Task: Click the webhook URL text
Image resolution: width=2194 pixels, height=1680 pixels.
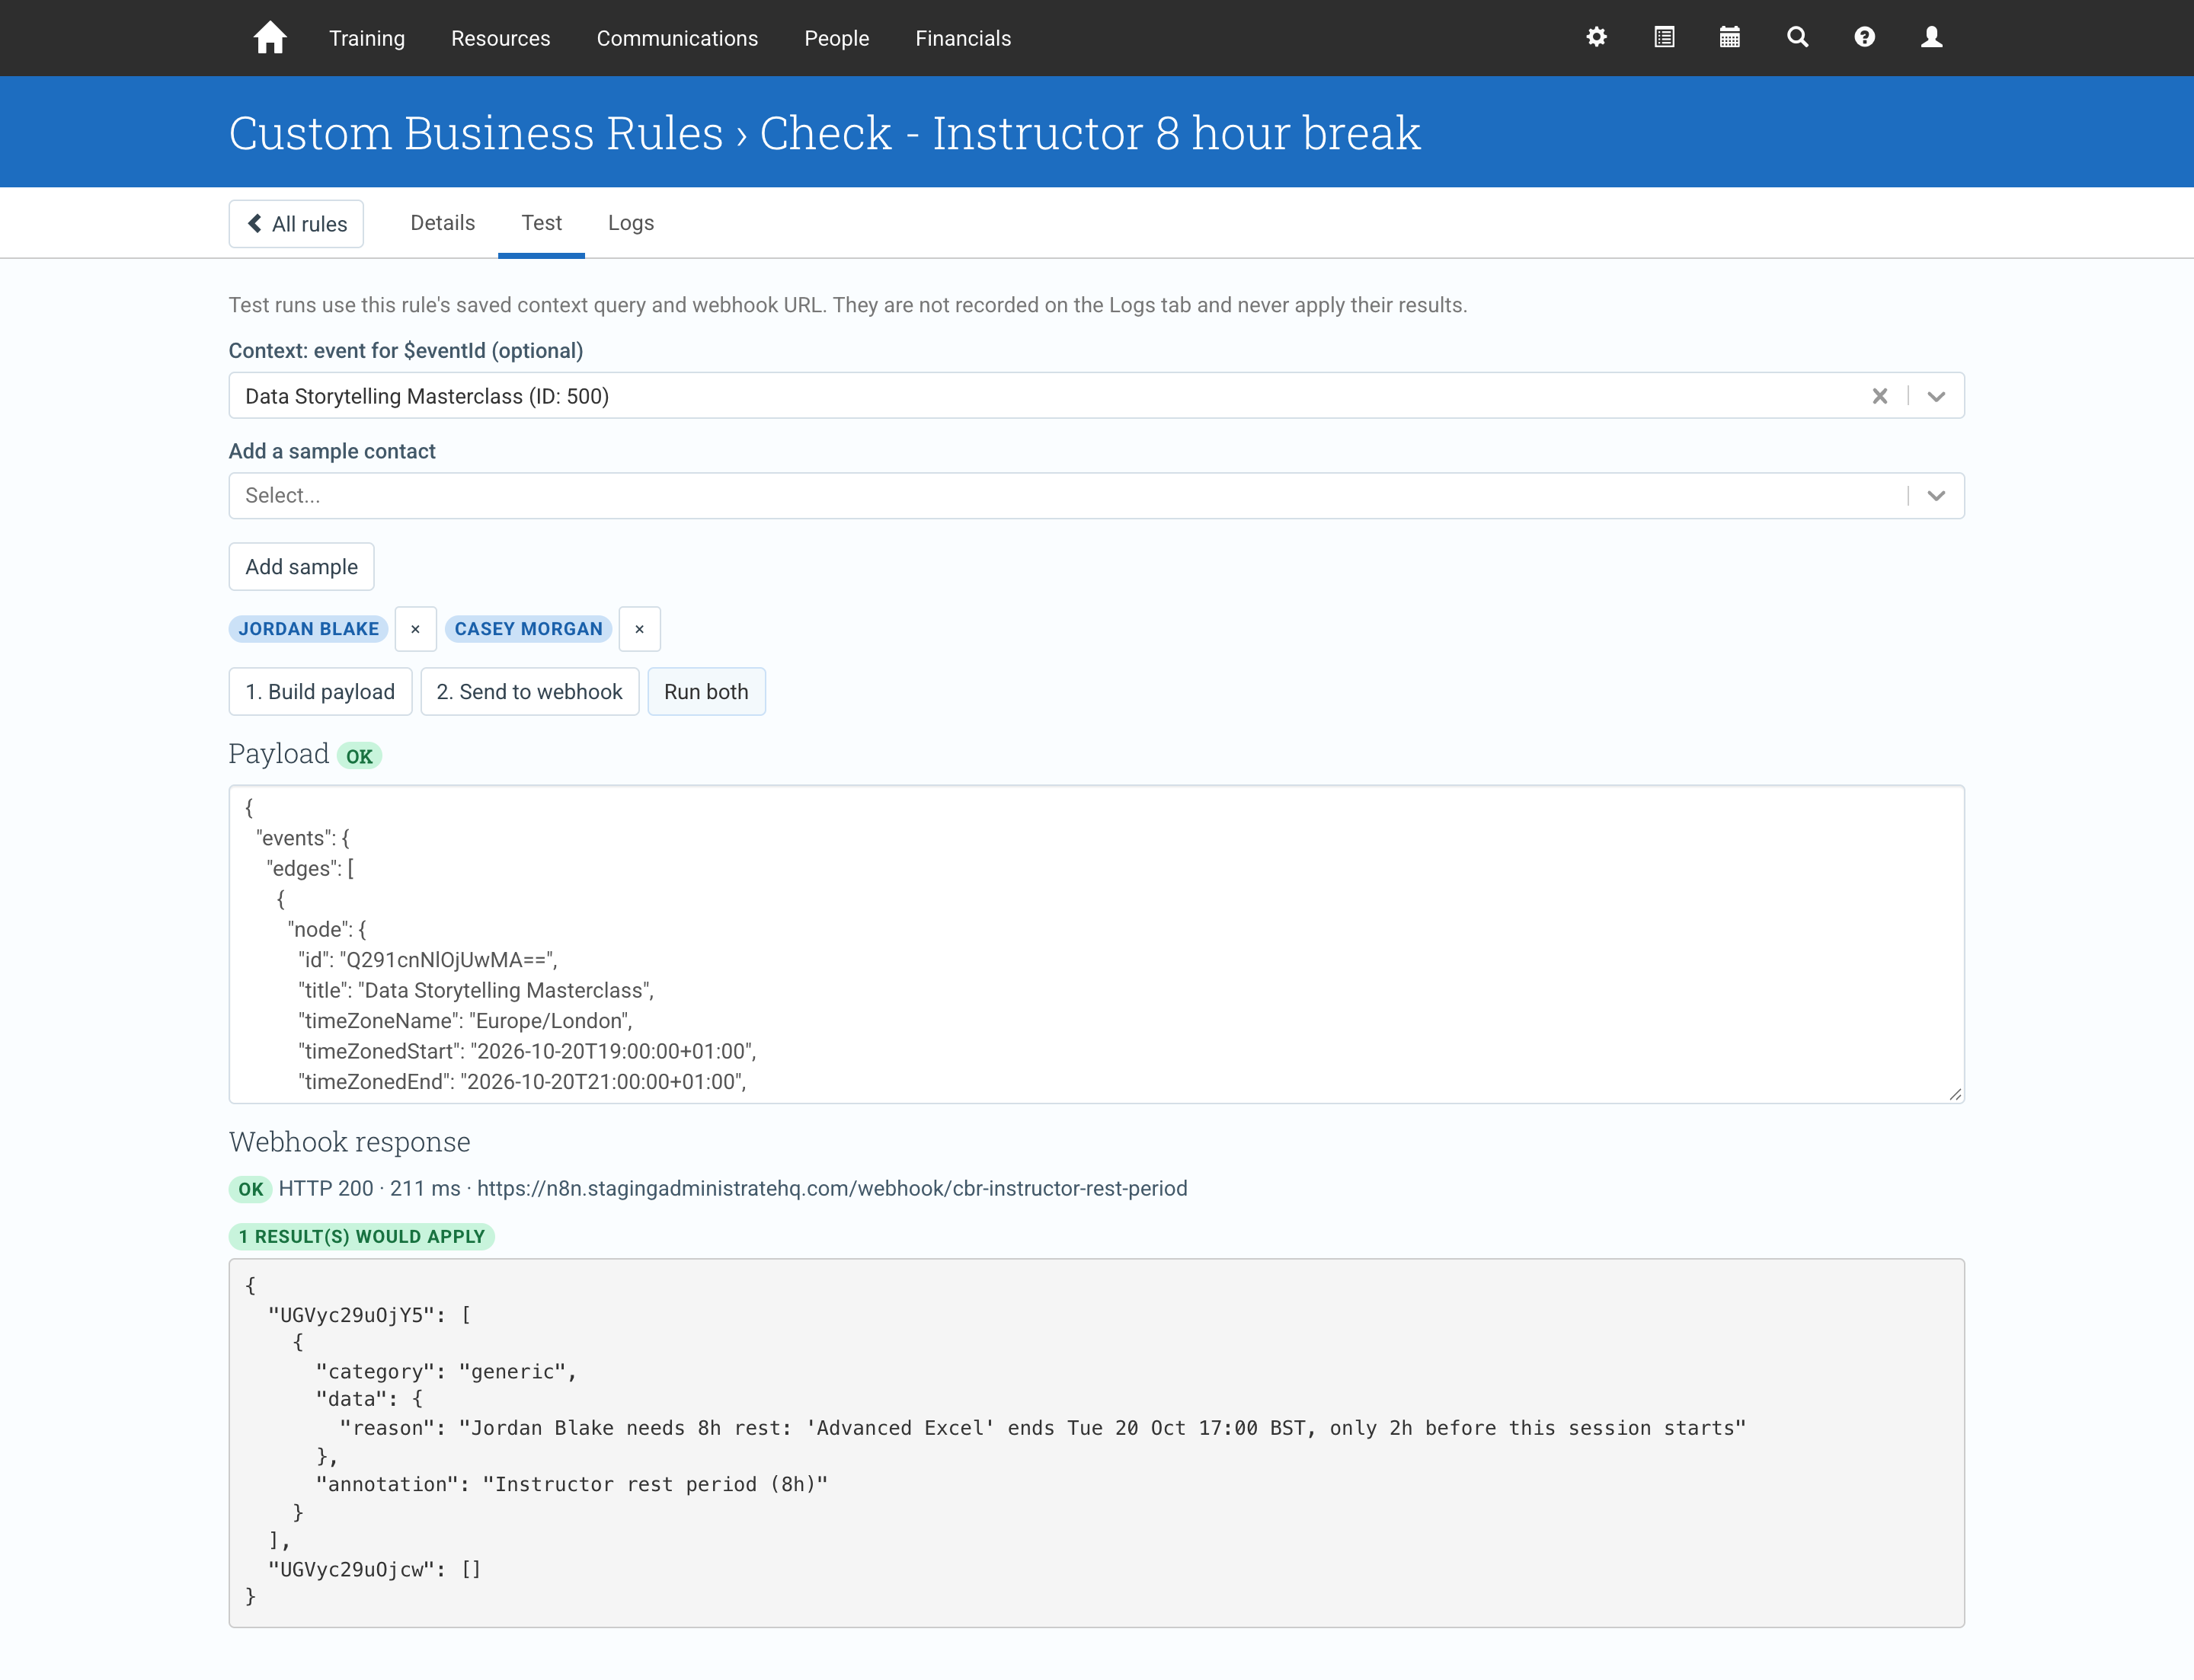Action: [833, 1188]
